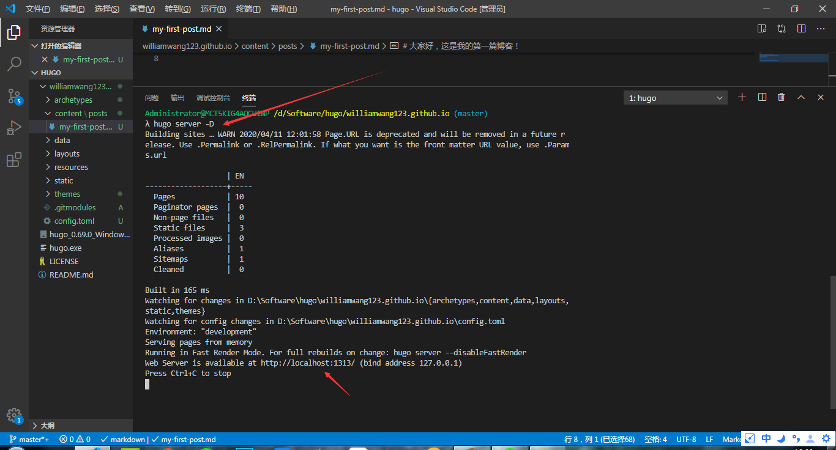
Task: Click the open changes (compare) icon in the editor toolbar
Action: click(782, 29)
